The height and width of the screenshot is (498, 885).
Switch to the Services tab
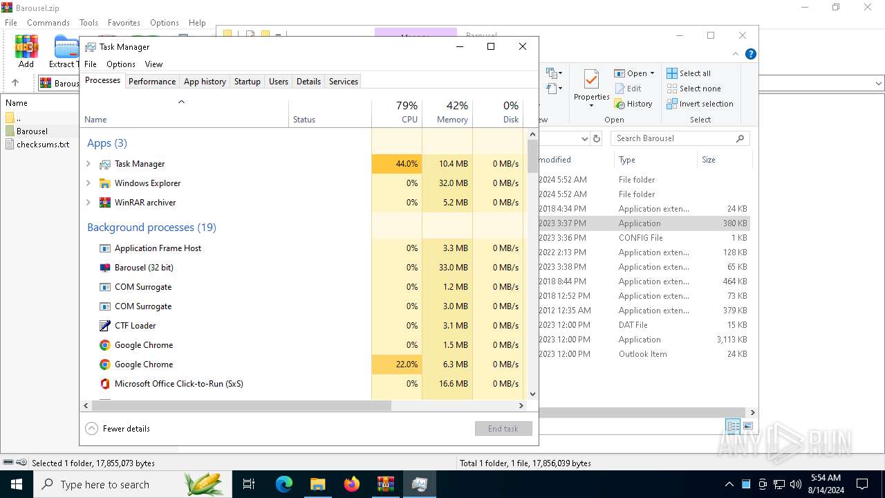pyautogui.click(x=344, y=82)
